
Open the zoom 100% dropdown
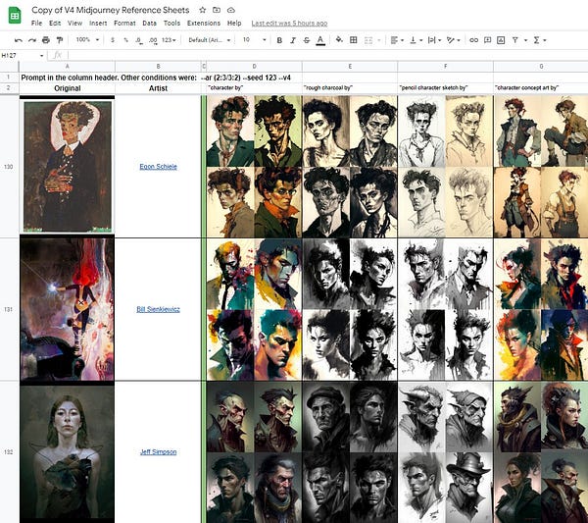tap(87, 40)
